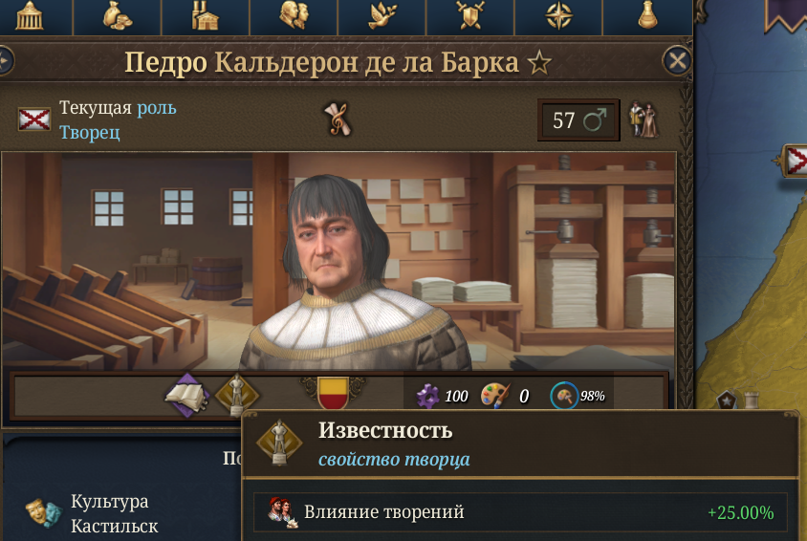
Task: Click the 'роль' link
Action: (x=157, y=108)
